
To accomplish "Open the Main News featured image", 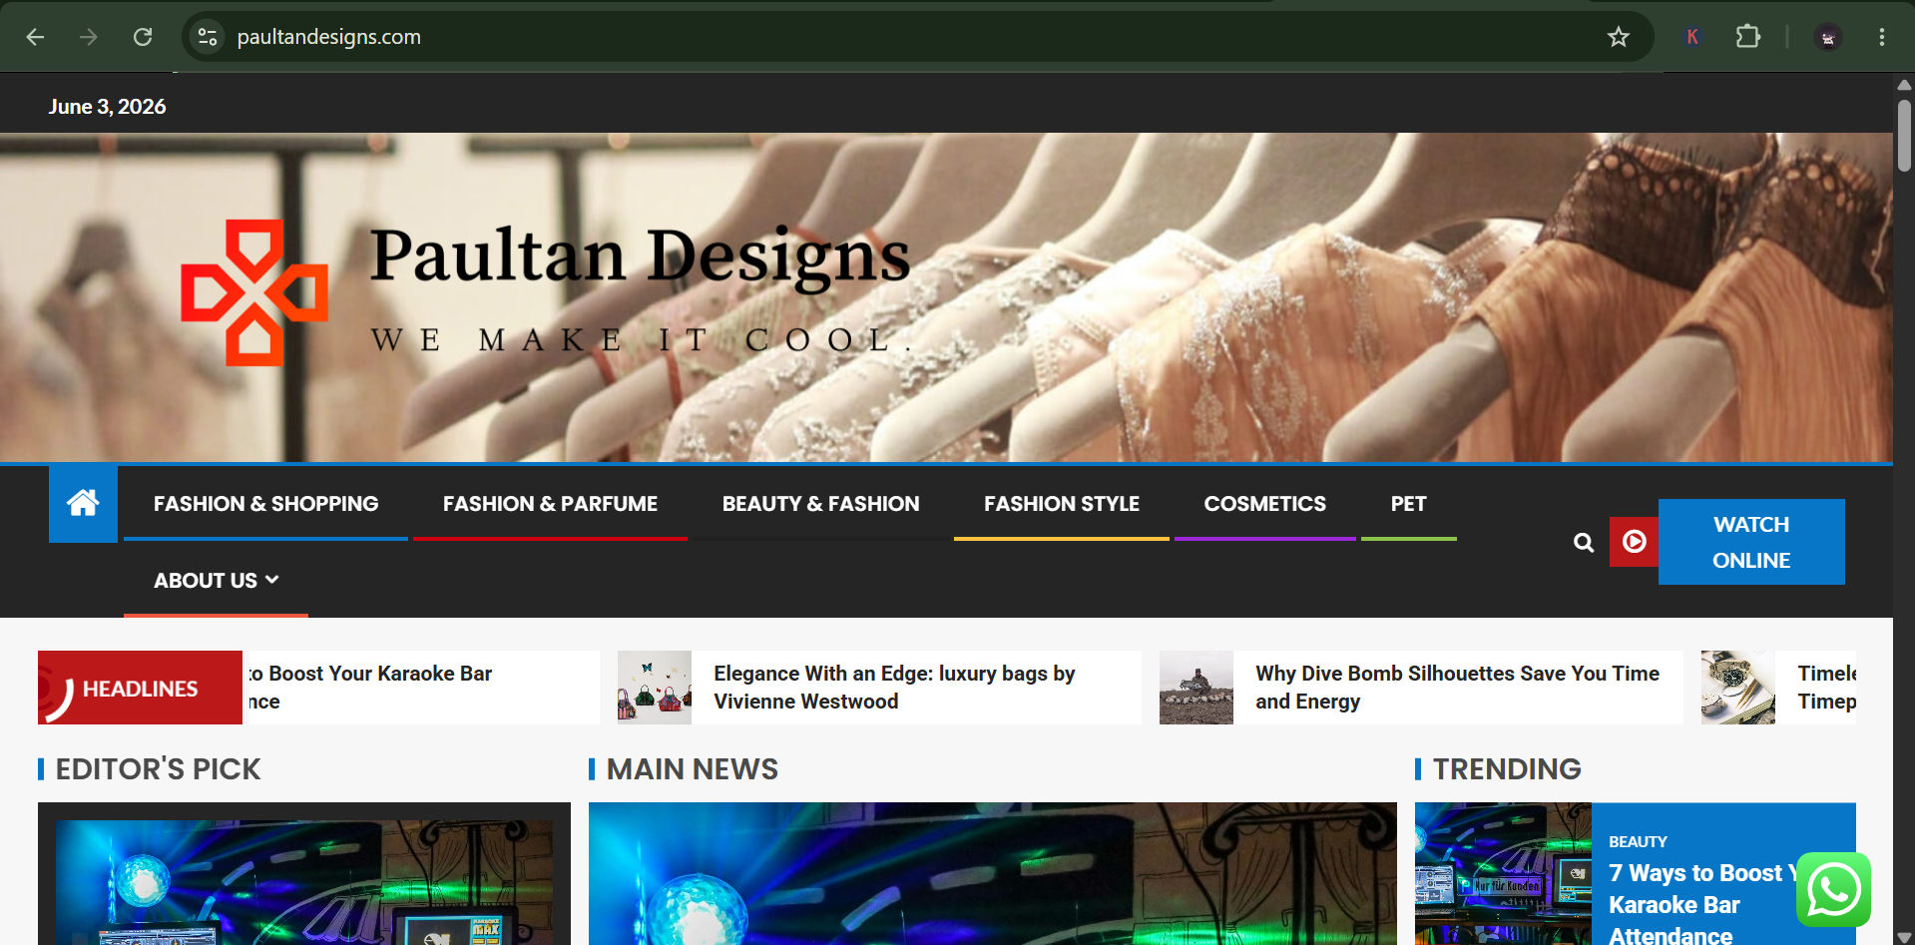I will 993,873.
